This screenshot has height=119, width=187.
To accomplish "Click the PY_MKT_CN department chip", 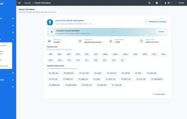I will (x=111, y=79).
